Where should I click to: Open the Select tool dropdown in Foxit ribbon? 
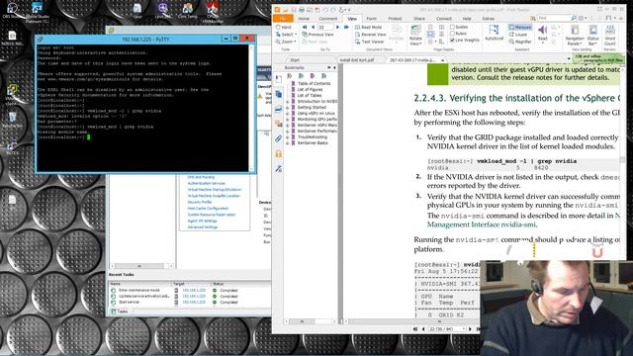click(x=286, y=35)
